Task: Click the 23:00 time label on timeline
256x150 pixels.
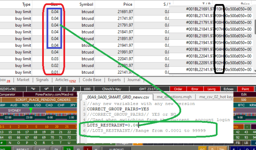Action: tap(29, 117)
